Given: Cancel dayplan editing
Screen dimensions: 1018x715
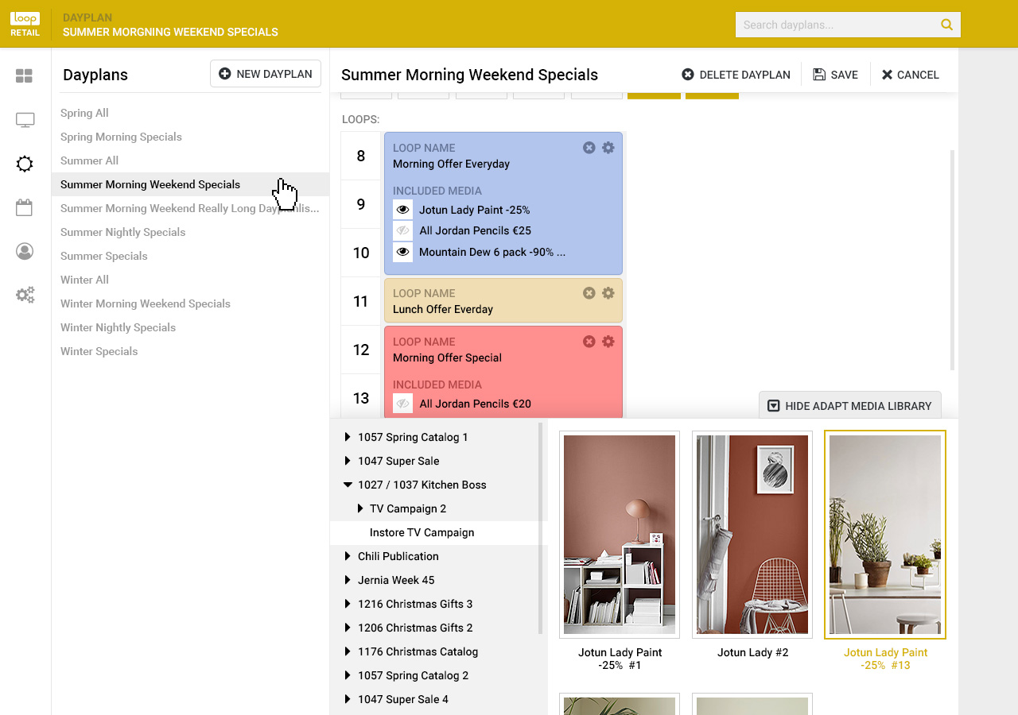Looking at the screenshot, I should [x=910, y=75].
